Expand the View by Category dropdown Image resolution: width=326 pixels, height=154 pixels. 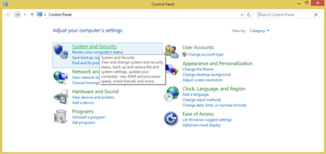(x=259, y=31)
